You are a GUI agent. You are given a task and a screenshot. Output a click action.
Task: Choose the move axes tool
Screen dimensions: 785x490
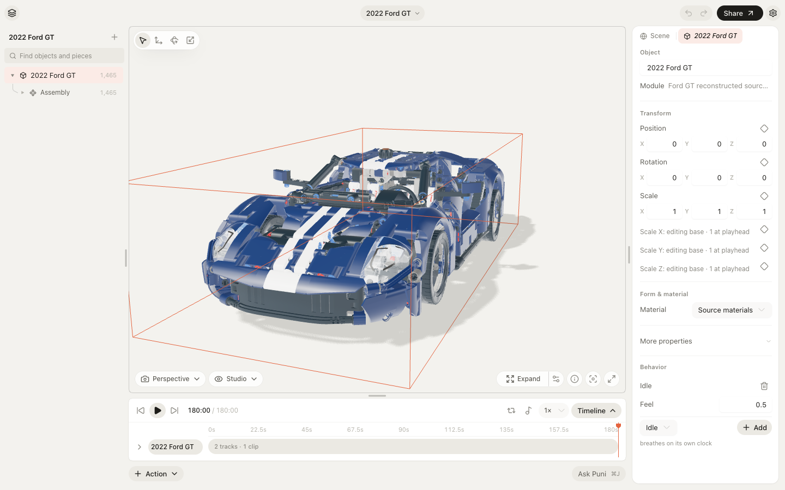159,40
